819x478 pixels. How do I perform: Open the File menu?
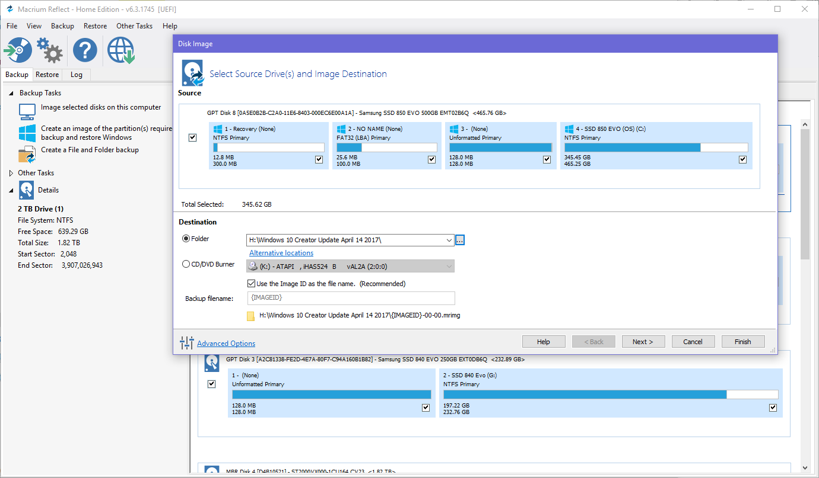(12, 26)
